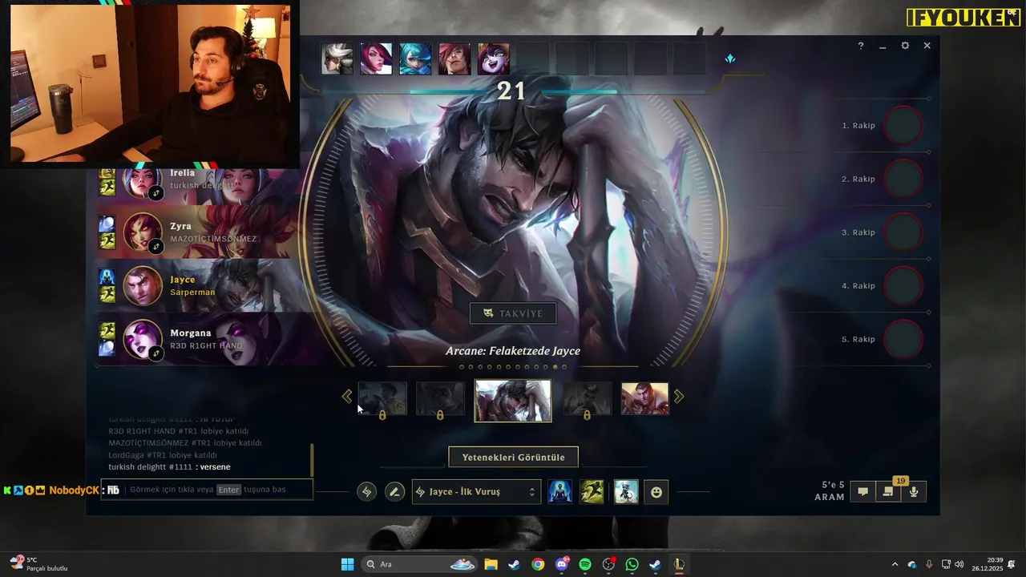The image size is (1026, 577).
Task: Click chat line 'turkish delightt #1111 : versene'
Action: [x=169, y=467]
